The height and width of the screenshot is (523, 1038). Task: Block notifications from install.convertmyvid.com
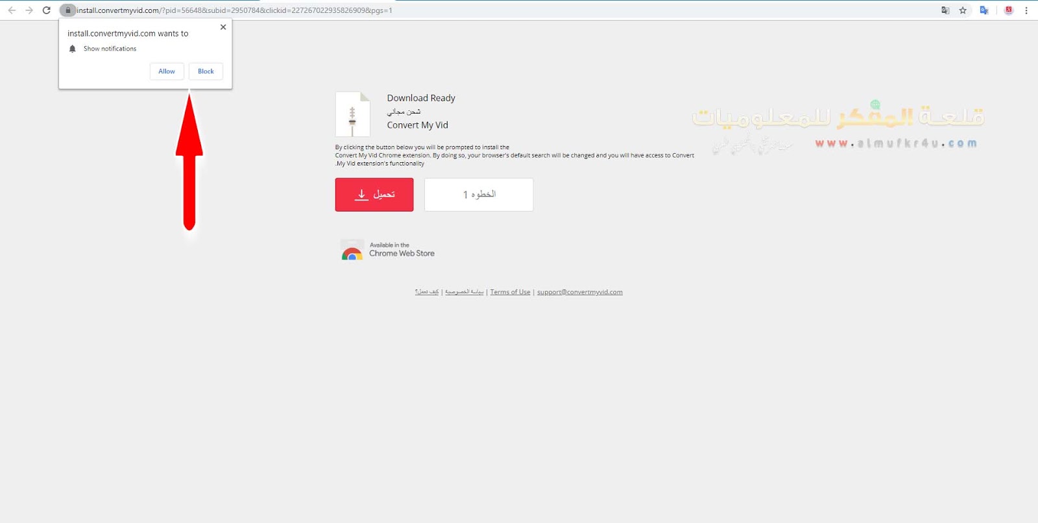point(206,71)
